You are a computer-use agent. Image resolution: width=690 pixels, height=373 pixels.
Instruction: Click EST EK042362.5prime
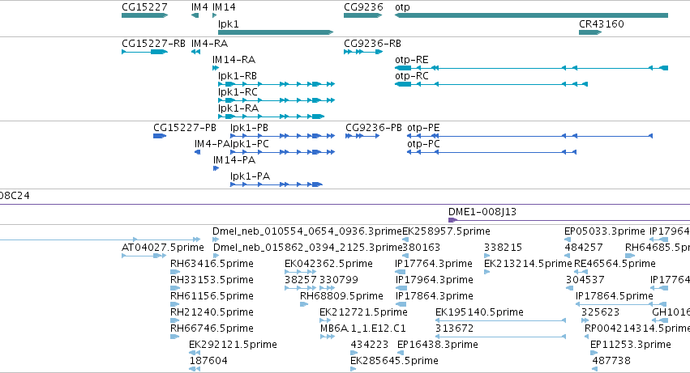(x=328, y=264)
